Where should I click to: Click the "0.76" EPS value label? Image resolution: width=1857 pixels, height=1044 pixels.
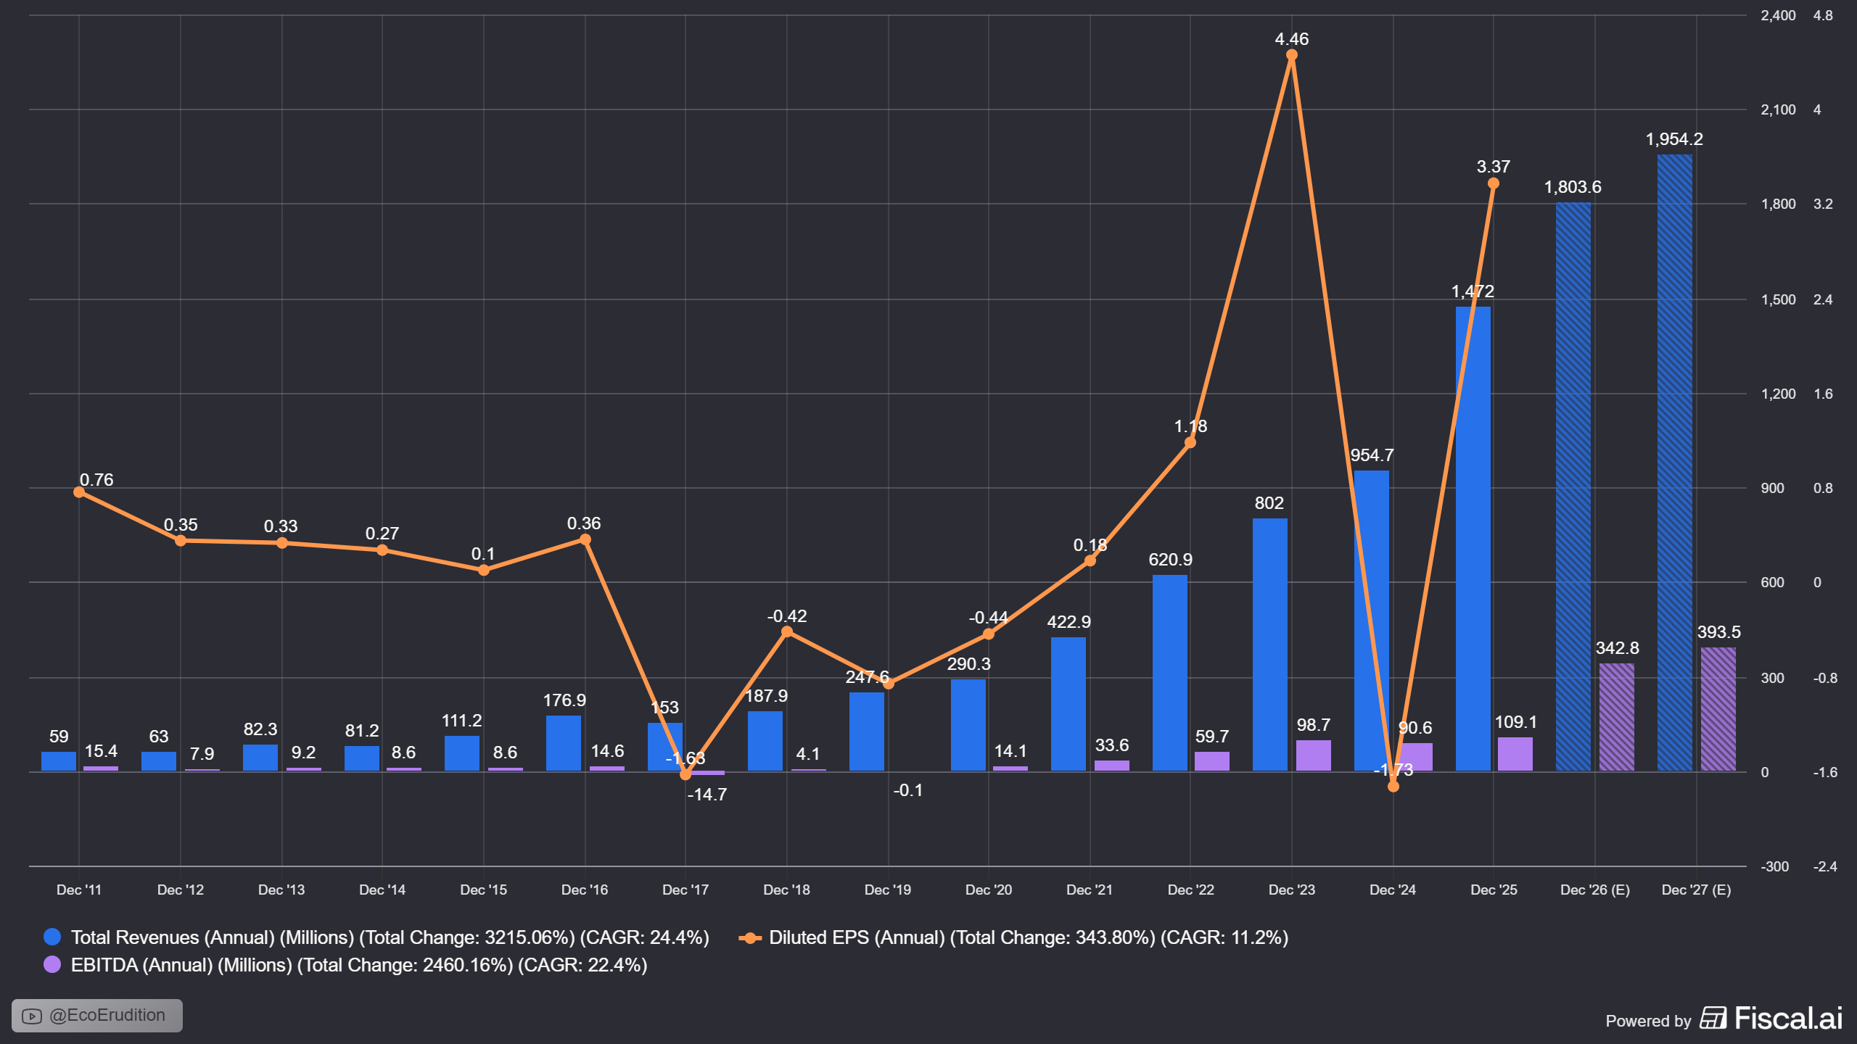point(96,480)
